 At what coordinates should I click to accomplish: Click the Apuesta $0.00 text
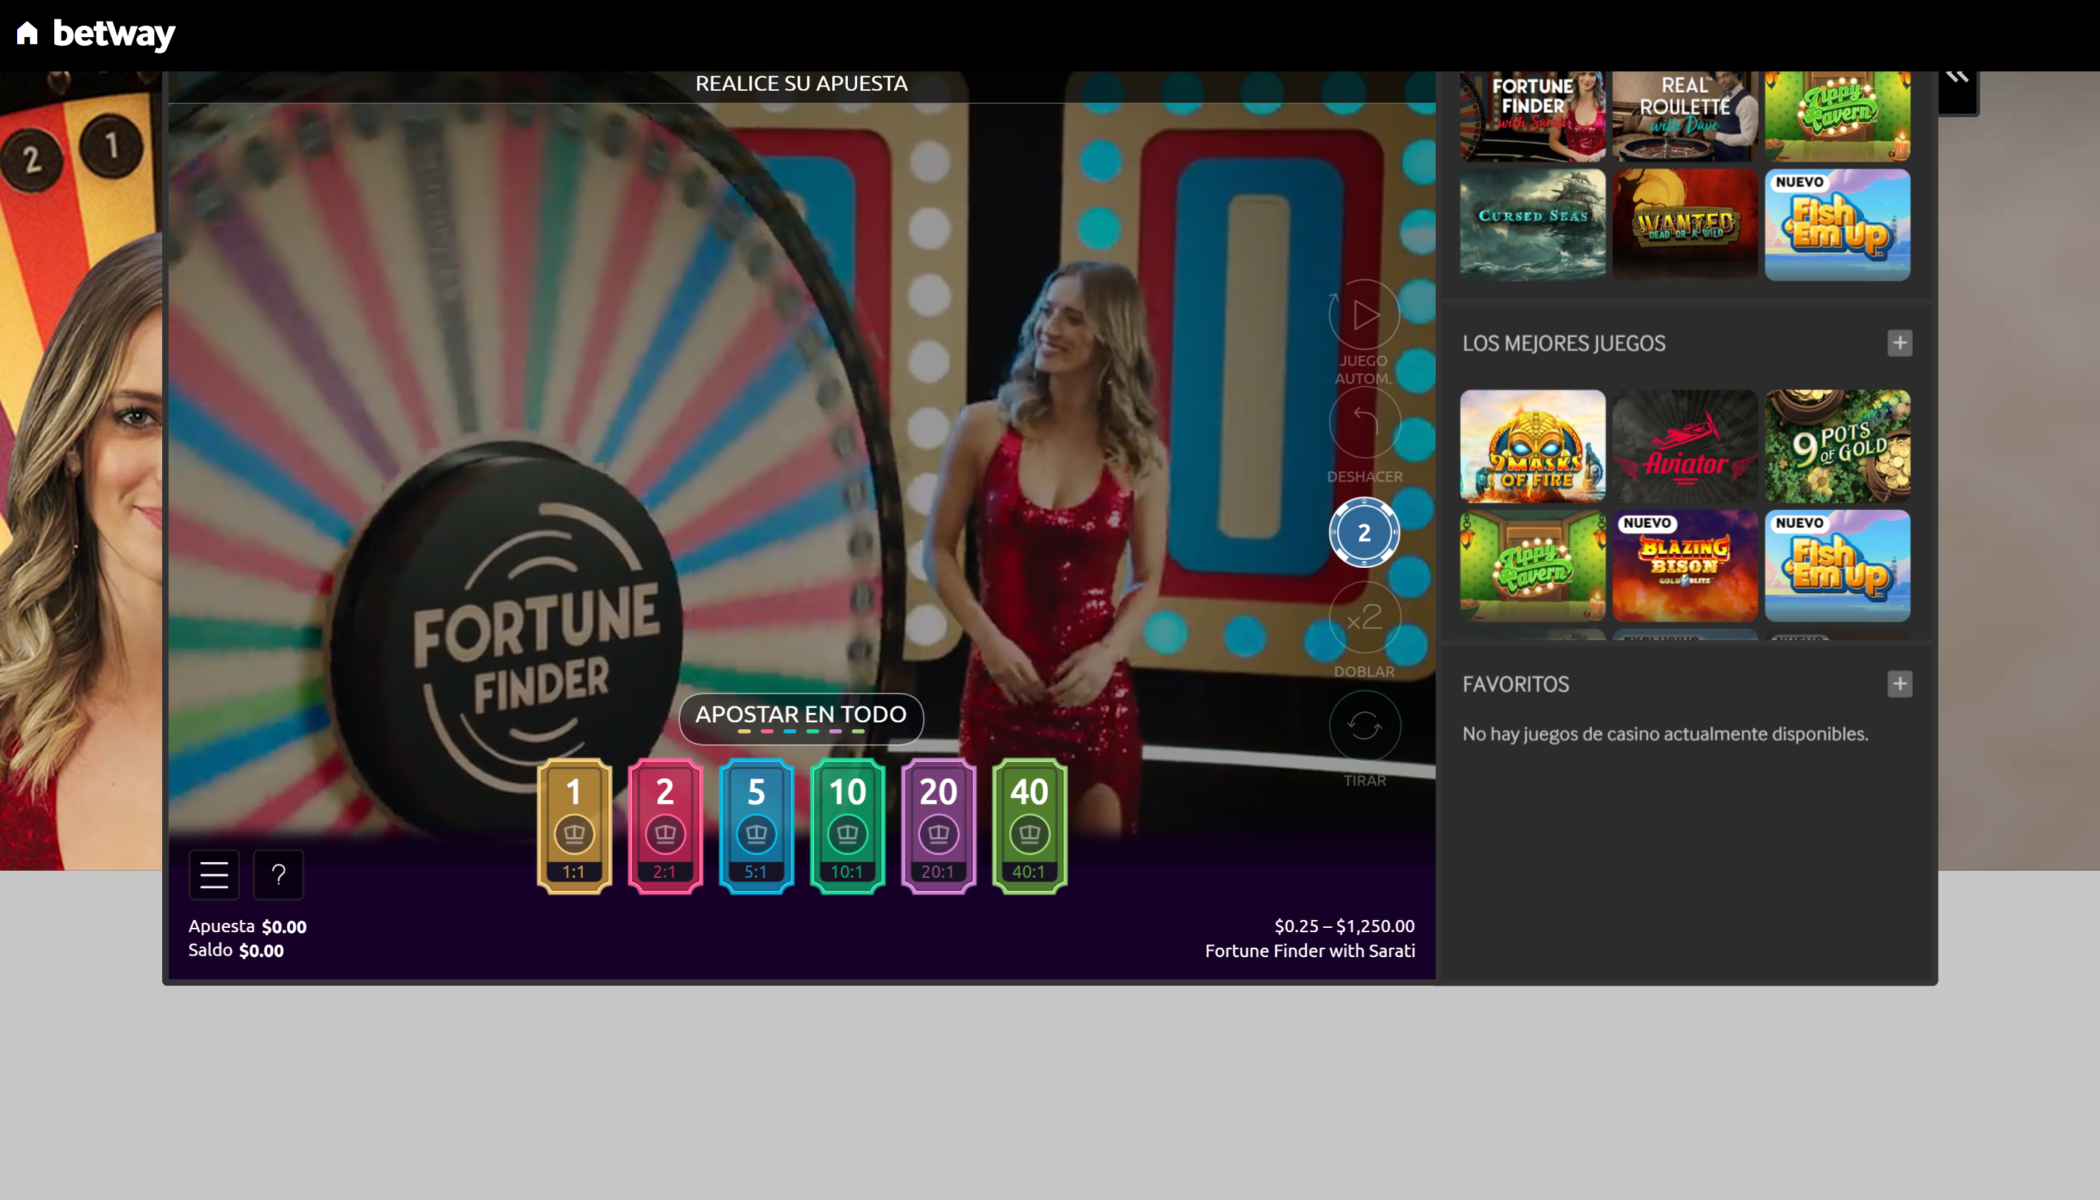(247, 926)
